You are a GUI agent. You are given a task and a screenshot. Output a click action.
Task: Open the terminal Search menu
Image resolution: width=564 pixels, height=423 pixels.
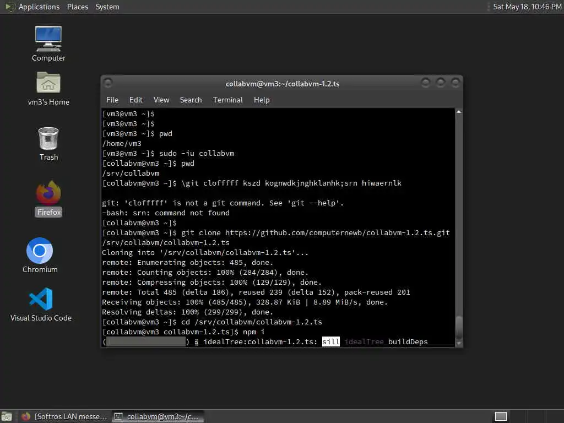pyautogui.click(x=191, y=100)
